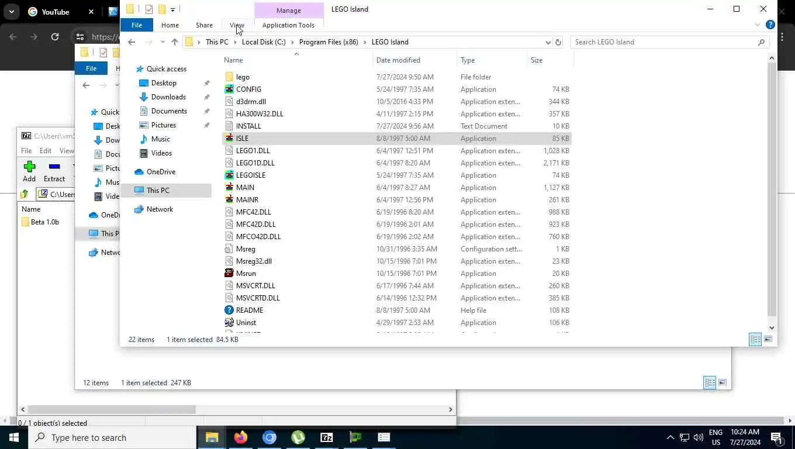Image resolution: width=795 pixels, height=449 pixels.
Task: Select OneDrive in the navigation pane
Action: point(161,172)
